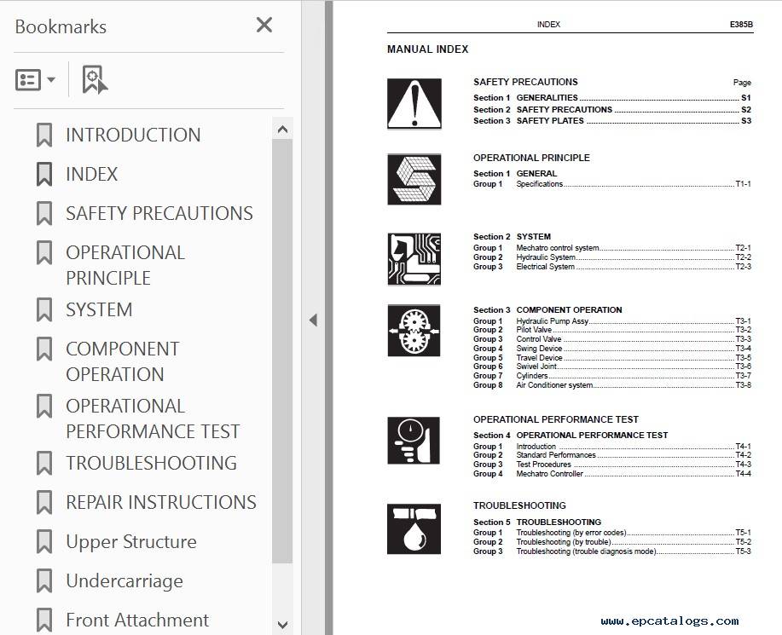Open Hydraulic Pump Assy entry
Screen dimensions: 782x635
tap(612, 321)
